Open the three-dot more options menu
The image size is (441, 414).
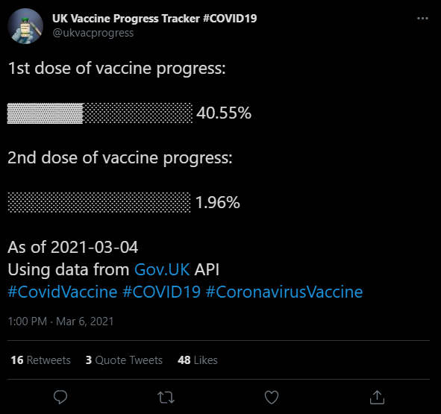pyautogui.click(x=422, y=19)
